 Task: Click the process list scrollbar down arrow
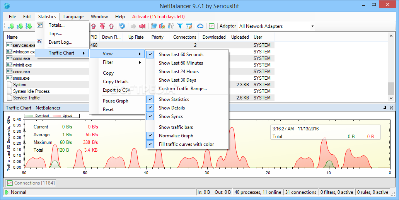[x=391, y=98]
